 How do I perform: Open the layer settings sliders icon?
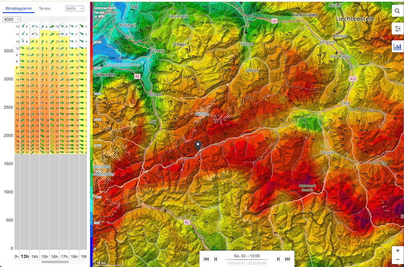pos(397,29)
